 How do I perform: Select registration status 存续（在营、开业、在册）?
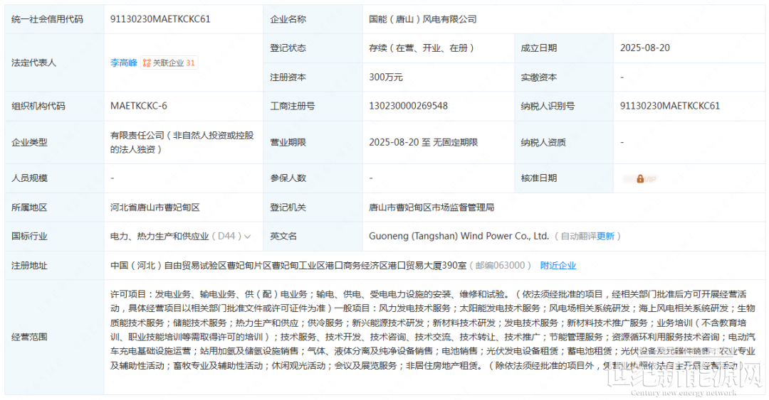point(422,48)
